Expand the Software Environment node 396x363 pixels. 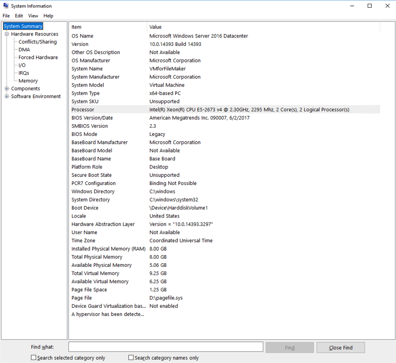6,96
